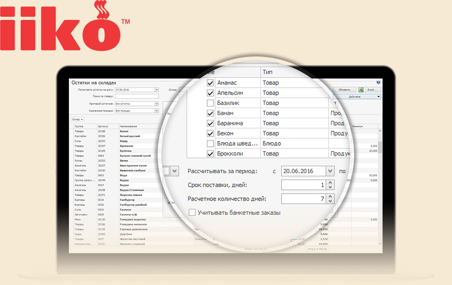Image resolution: width=452 pixels, height=285 pixels.
Task: Select the Горчица дижонская row
Action: pos(134,229)
